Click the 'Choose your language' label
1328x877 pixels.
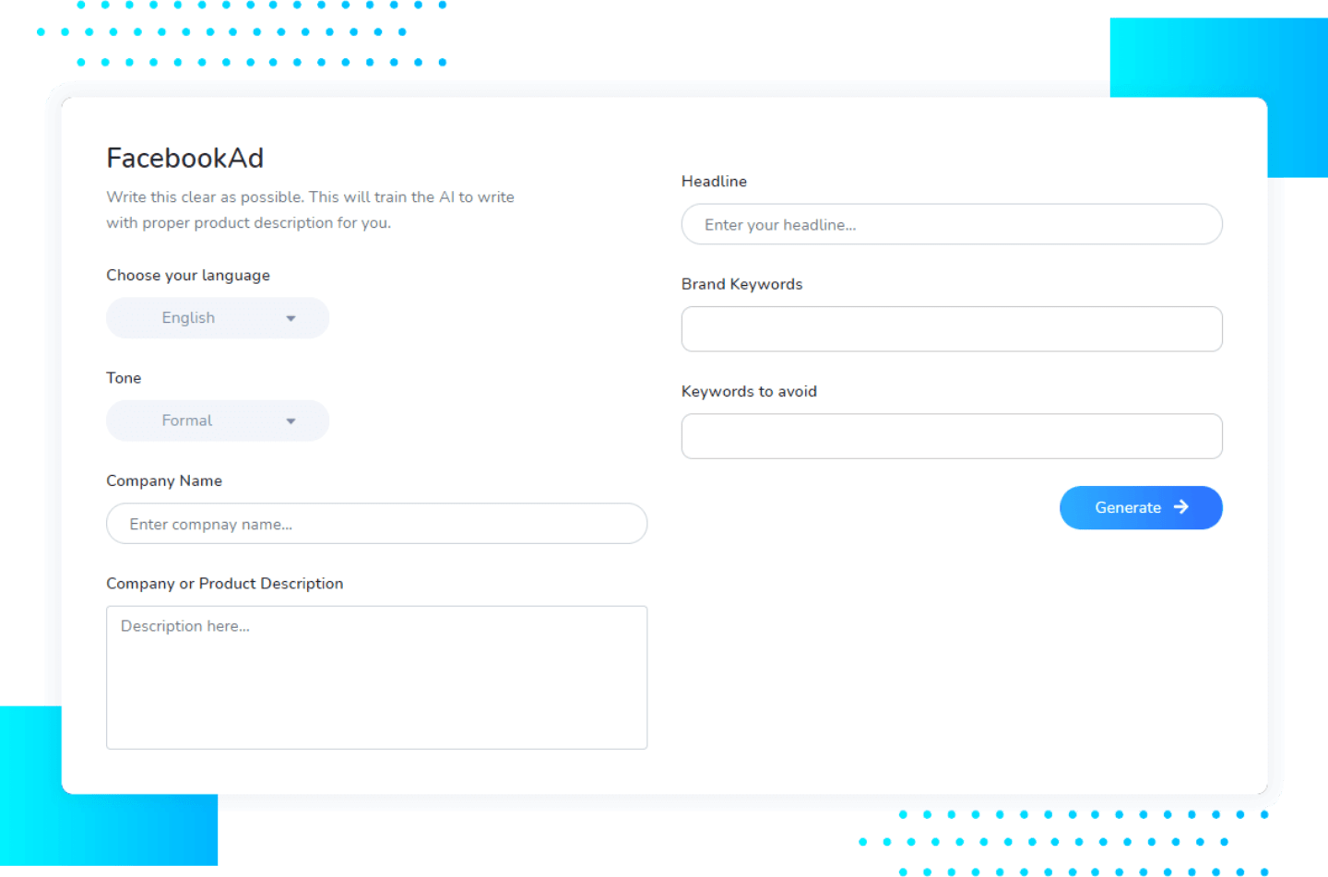tap(188, 276)
